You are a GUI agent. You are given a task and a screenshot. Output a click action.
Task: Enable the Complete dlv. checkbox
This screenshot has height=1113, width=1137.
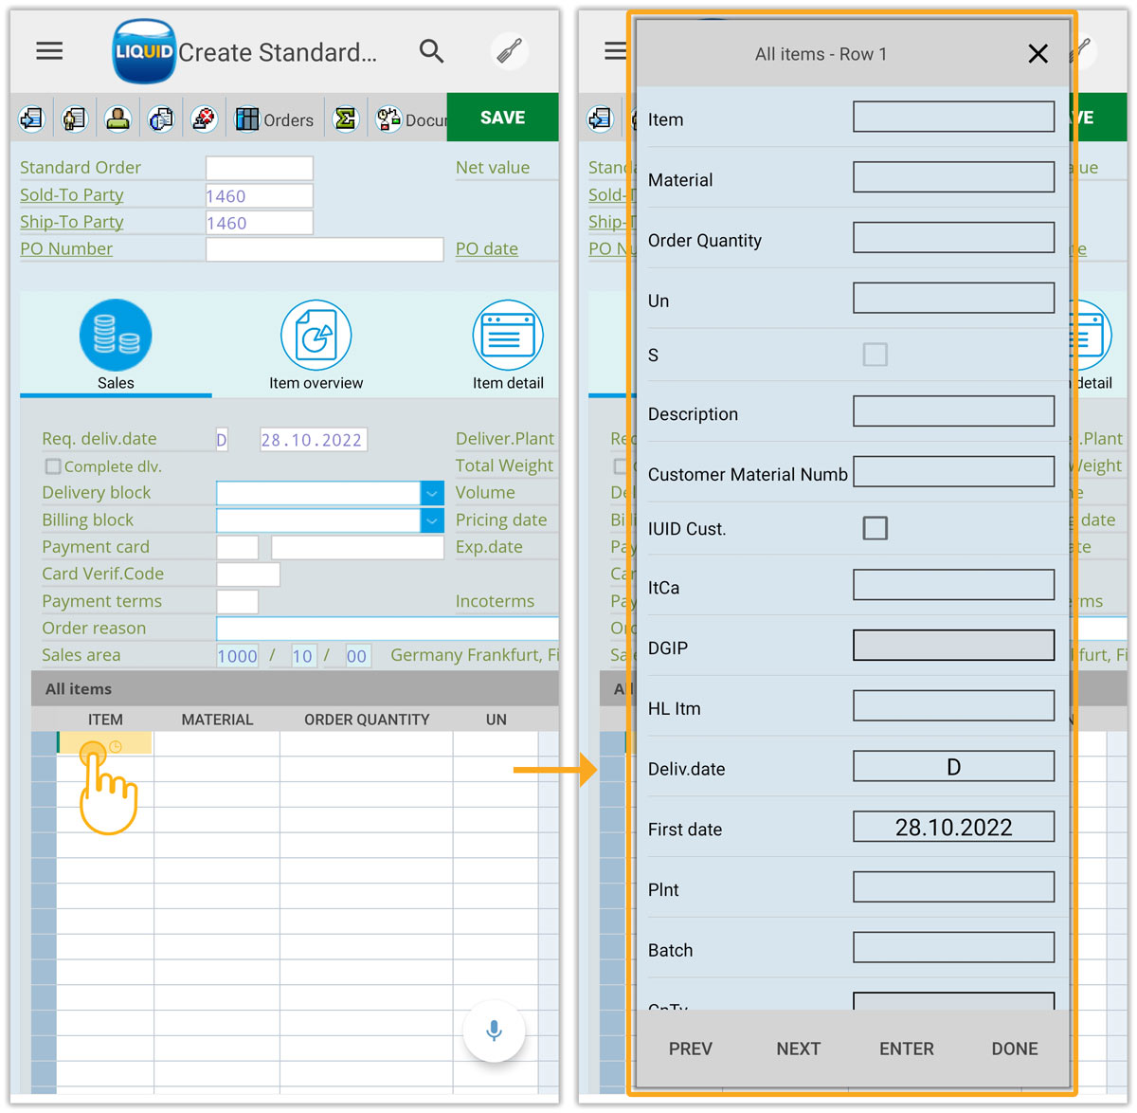54,466
